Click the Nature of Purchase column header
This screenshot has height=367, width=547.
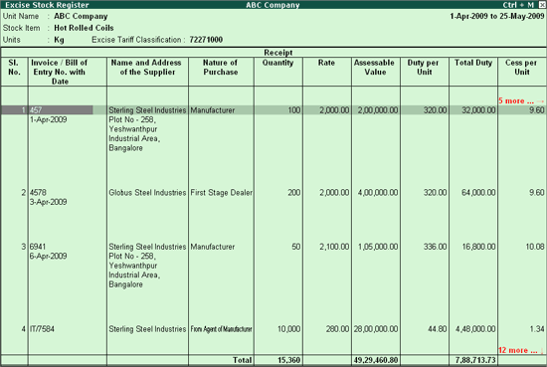click(x=221, y=68)
